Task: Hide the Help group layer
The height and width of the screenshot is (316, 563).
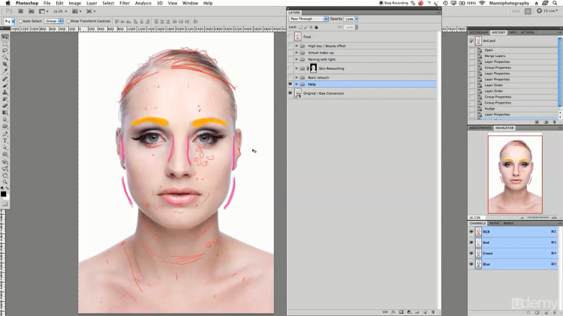Action: click(x=290, y=84)
